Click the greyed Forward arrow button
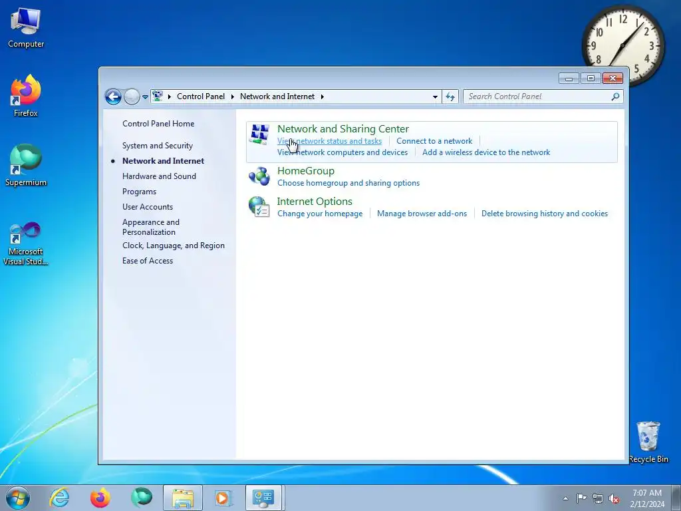 tap(132, 96)
